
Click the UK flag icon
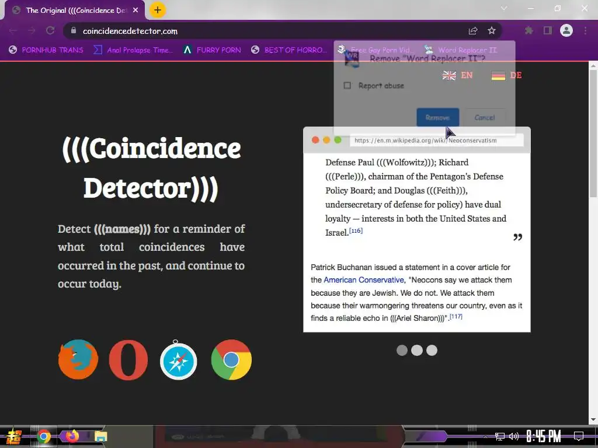(x=449, y=75)
